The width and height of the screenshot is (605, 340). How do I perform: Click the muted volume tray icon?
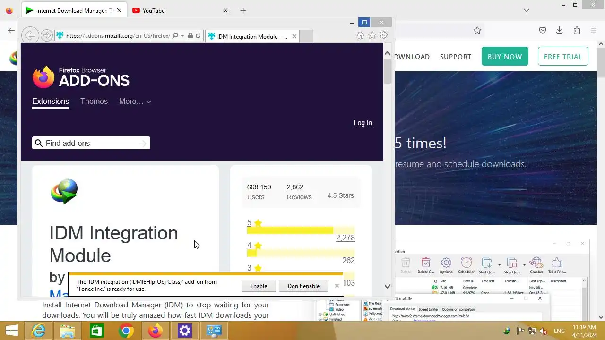[544, 331]
